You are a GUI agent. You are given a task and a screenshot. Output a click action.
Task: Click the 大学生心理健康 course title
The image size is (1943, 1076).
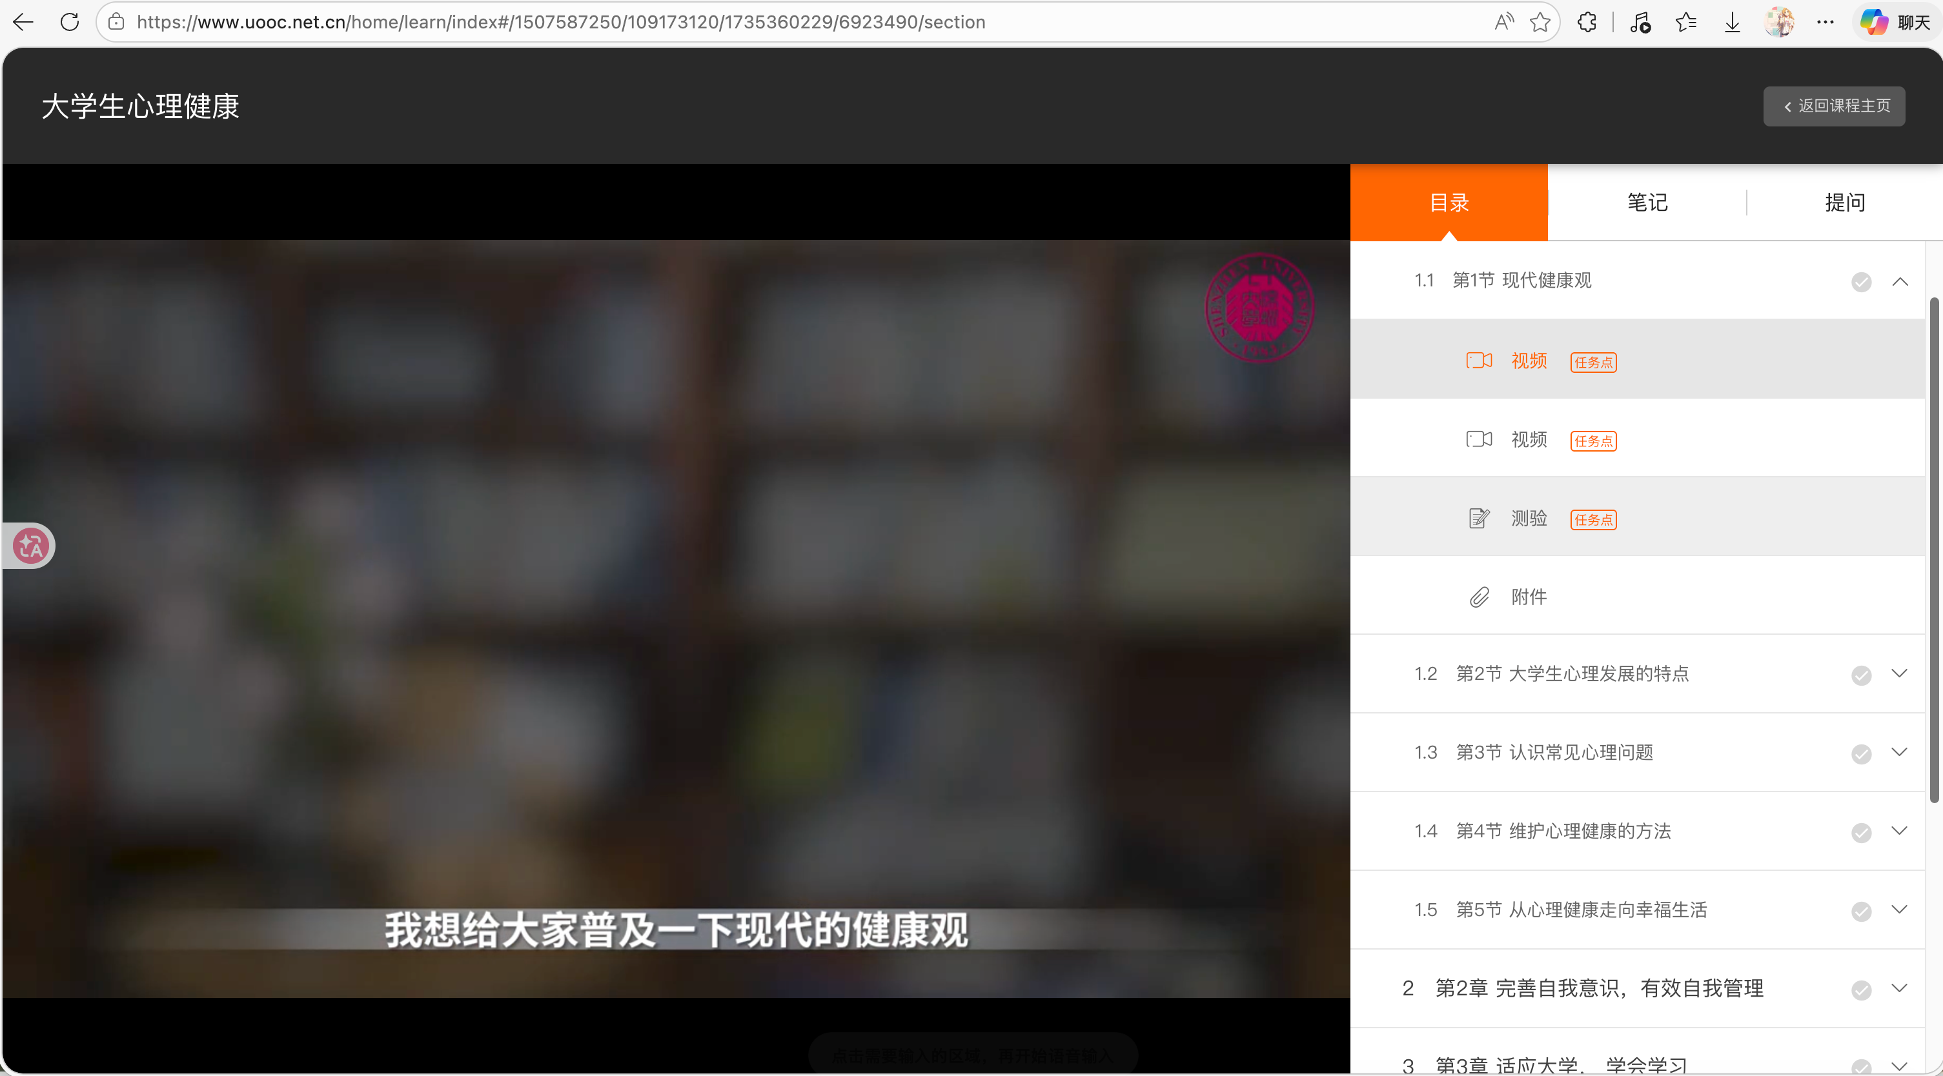(x=140, y=106)
